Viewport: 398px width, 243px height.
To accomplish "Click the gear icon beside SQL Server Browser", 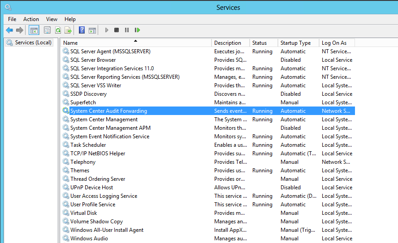I will [66, 60].
